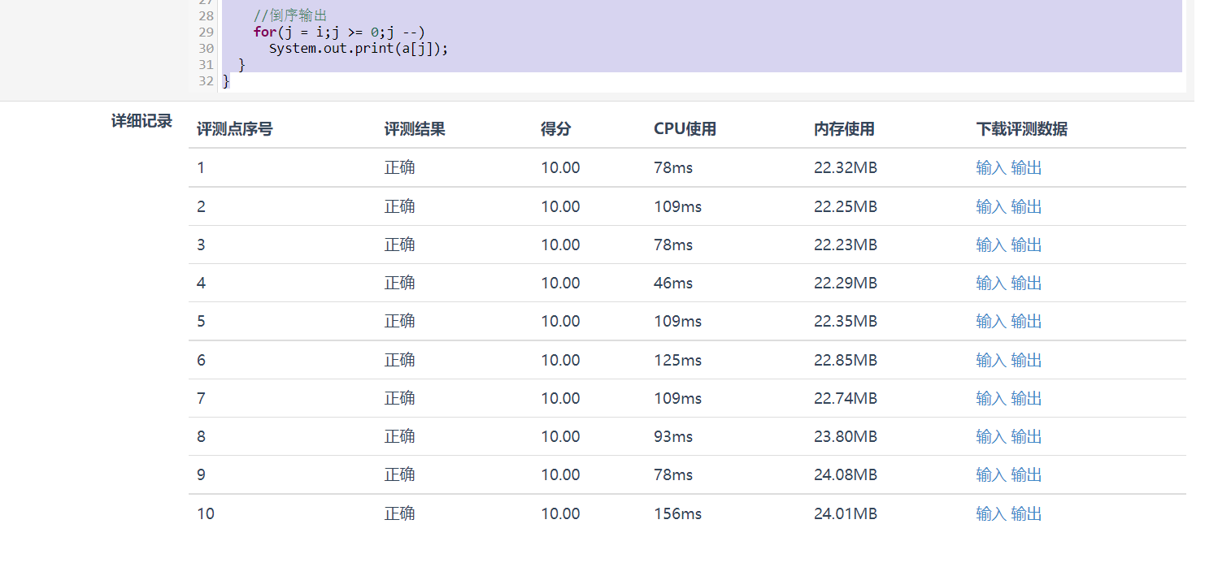The image size is (1218, 563).
Task: Download 输出 data for test point 4
Action: click(1026, 283)
